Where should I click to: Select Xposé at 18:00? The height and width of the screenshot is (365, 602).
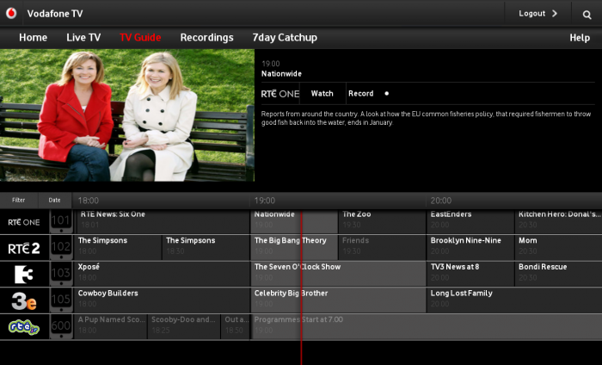coord(162,274)
